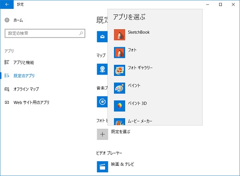Viewport: 240px width, 176px height.
Task: Click the 既定を選ぶ label
Action: pyautogui.click(x=120, y=132)
